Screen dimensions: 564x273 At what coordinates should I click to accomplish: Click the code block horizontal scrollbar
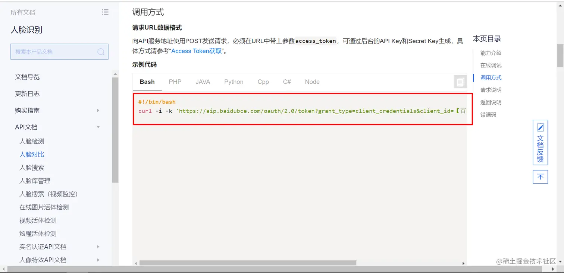pos(248,263)
